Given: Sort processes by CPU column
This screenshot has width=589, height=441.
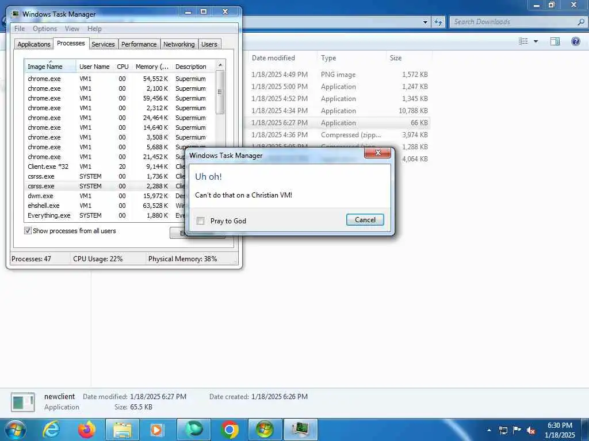Looking at the screenshot, I should 123,67.
